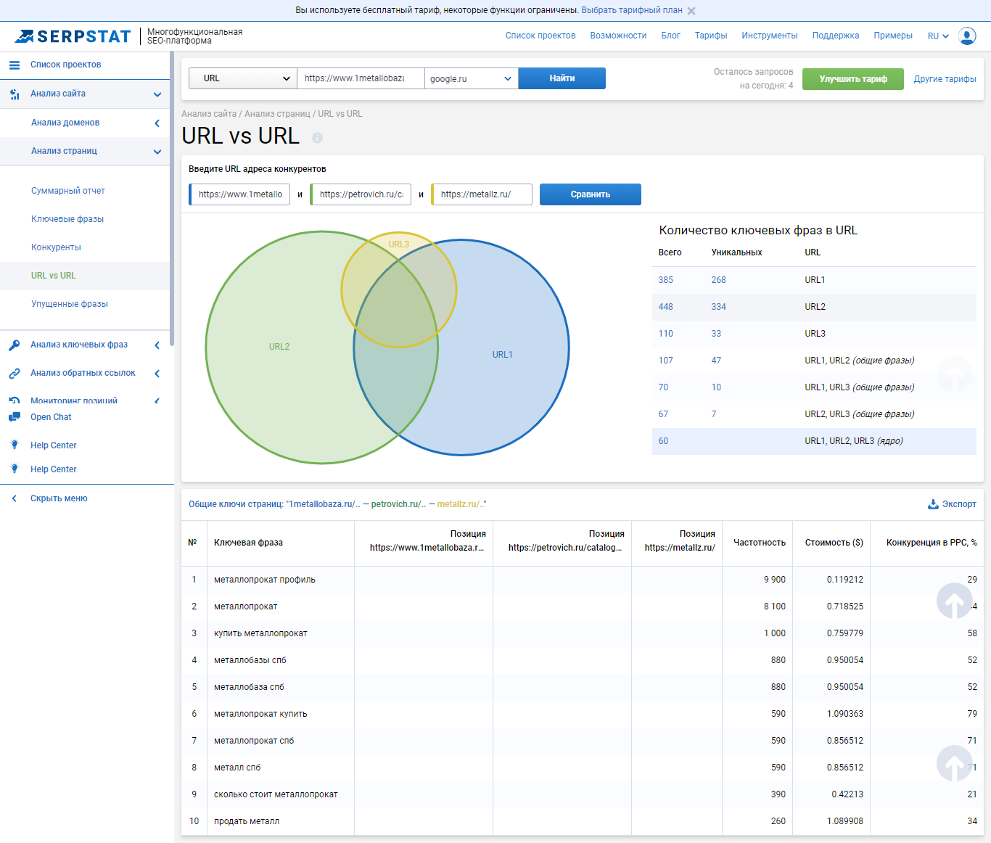Click total count 385 for URL1
Image resolution: width=991 pixels, height=843 pixels.
tap(666, 280)
